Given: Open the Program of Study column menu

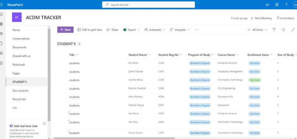Looking at the screenshot, I should (201, 55).
